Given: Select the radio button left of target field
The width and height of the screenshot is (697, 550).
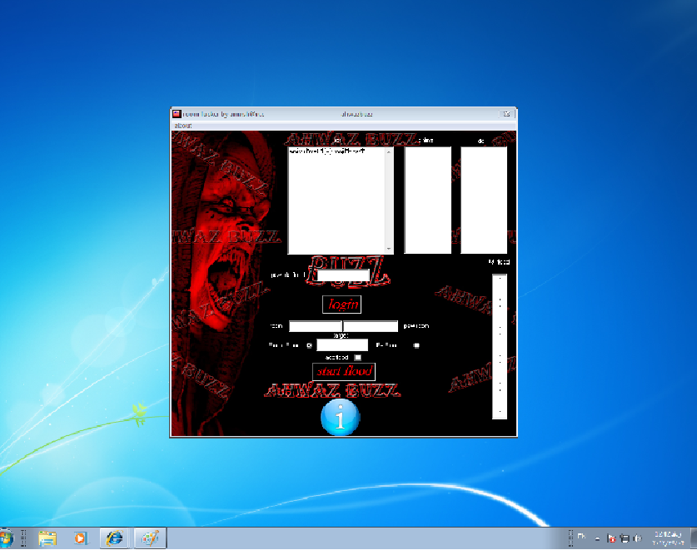Looking at the screenshot, I should 310,345.
